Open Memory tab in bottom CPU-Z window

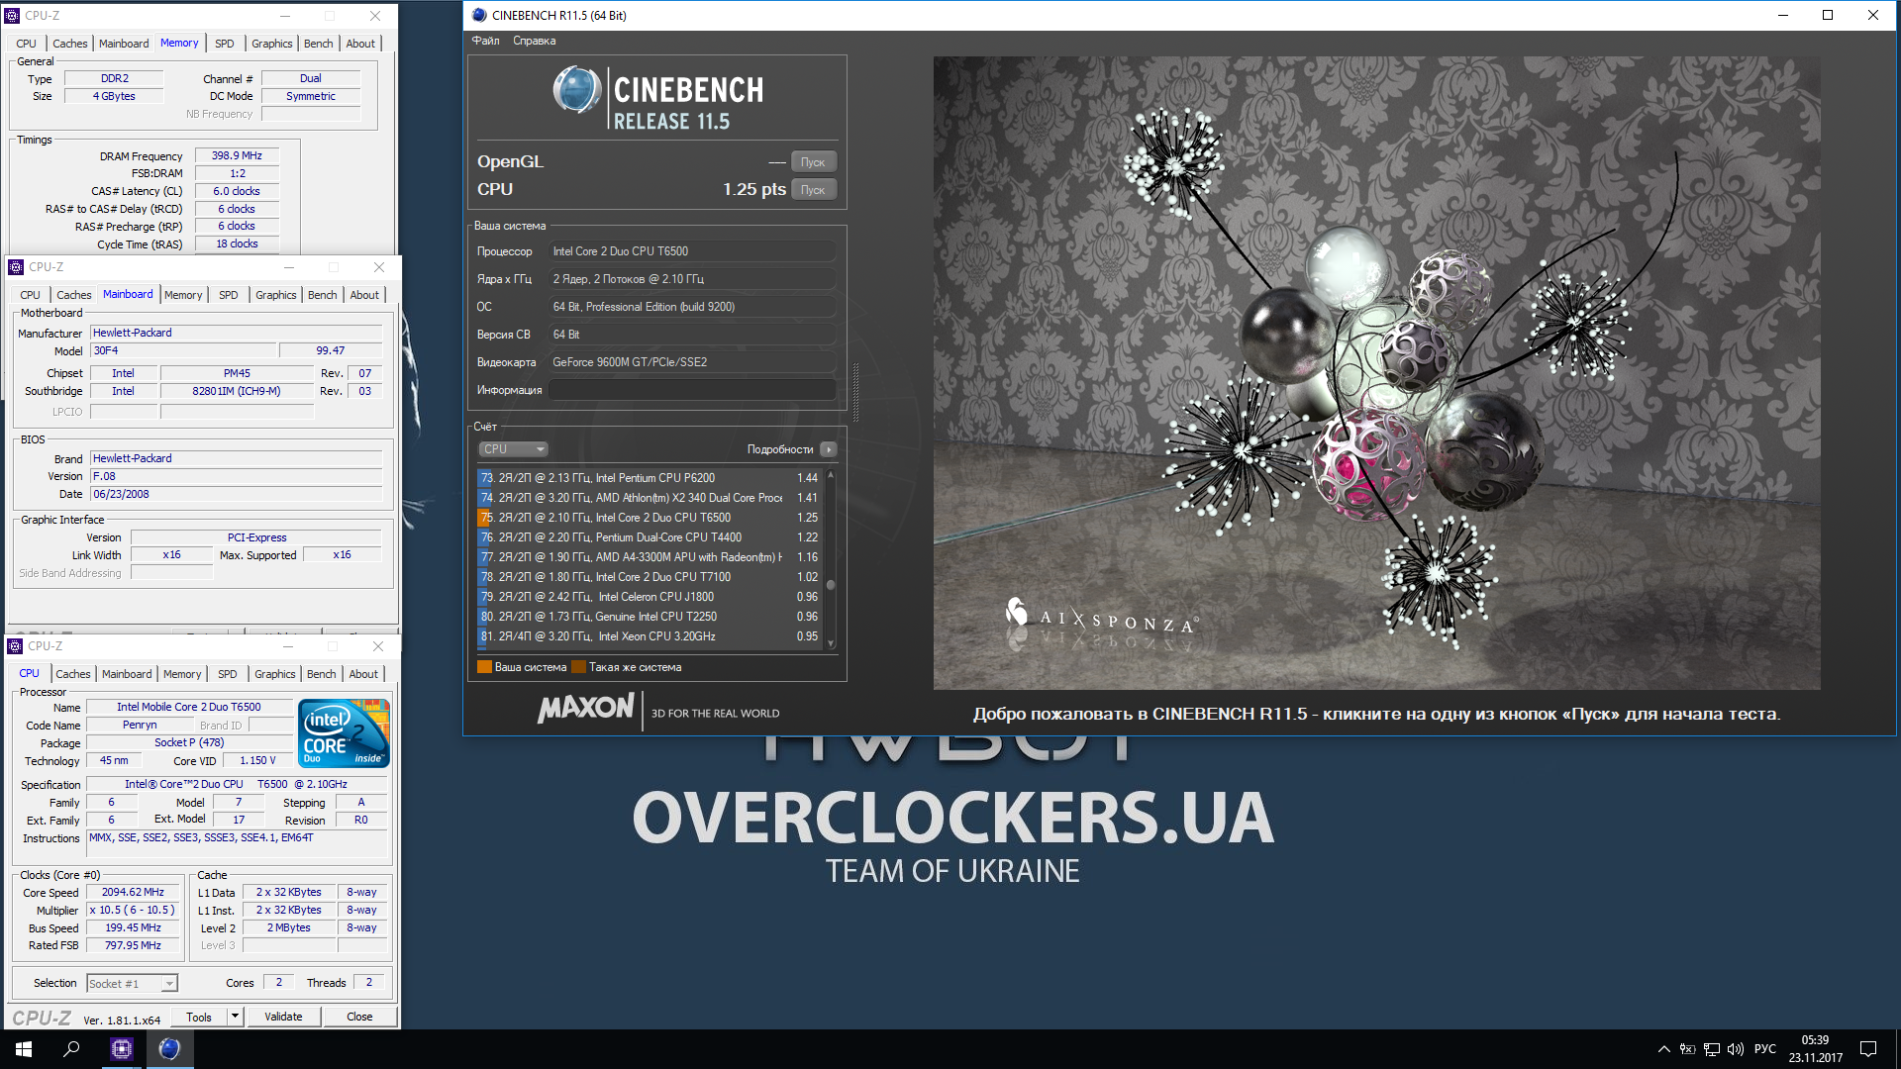[182, 674]
